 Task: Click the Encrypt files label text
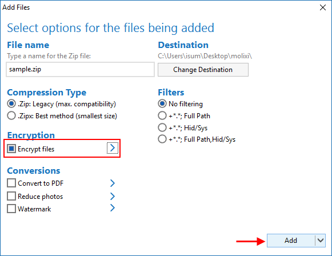(36, 149)
